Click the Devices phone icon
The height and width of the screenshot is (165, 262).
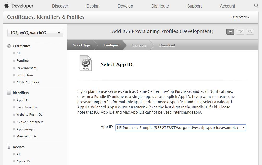(x=9, y=147)
